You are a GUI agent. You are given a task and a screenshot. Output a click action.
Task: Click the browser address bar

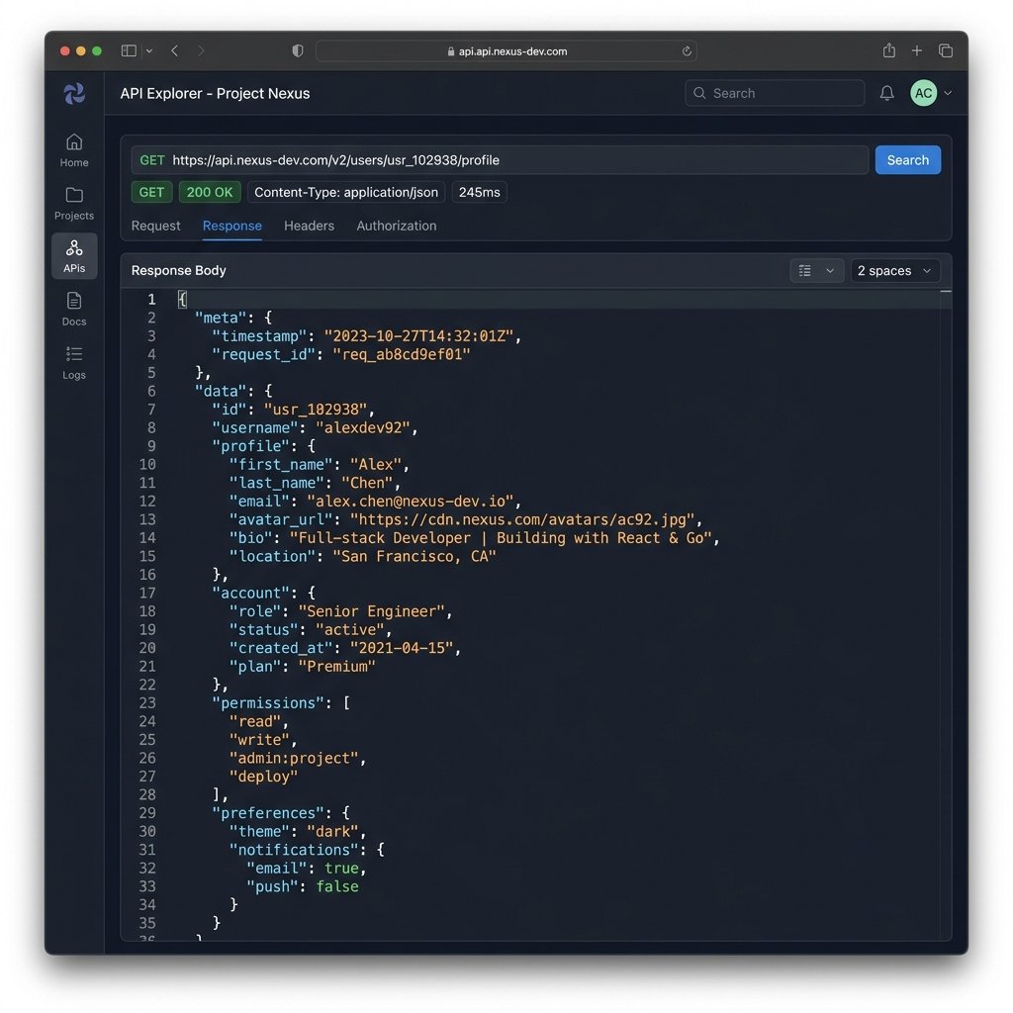point(506,51)
